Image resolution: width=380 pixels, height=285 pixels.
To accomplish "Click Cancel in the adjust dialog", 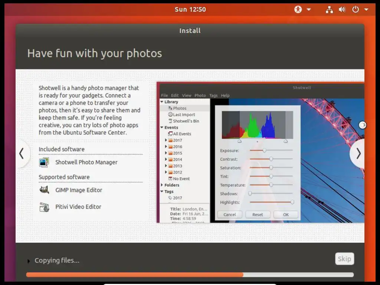I will (x=229, y=214).
